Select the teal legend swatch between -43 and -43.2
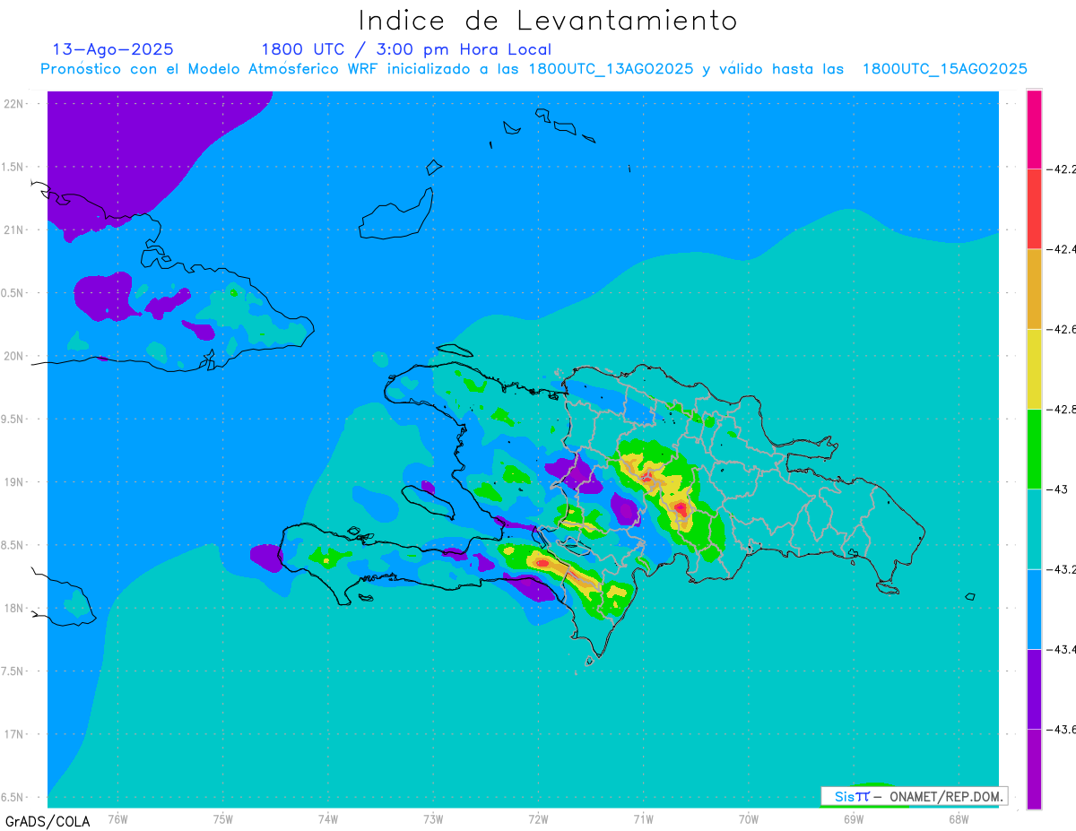This screenshot has width=1076, height=831. 1034,529
